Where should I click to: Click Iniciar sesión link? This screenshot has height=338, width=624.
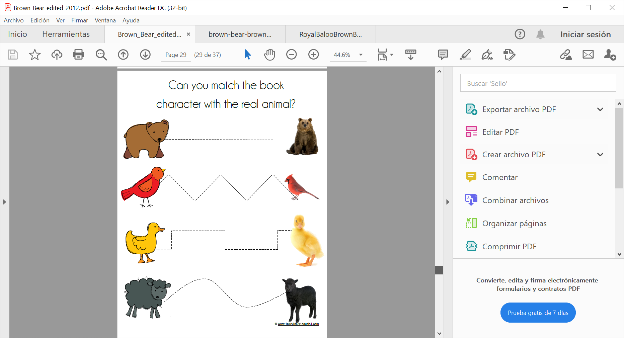click(x=585, y=34)
